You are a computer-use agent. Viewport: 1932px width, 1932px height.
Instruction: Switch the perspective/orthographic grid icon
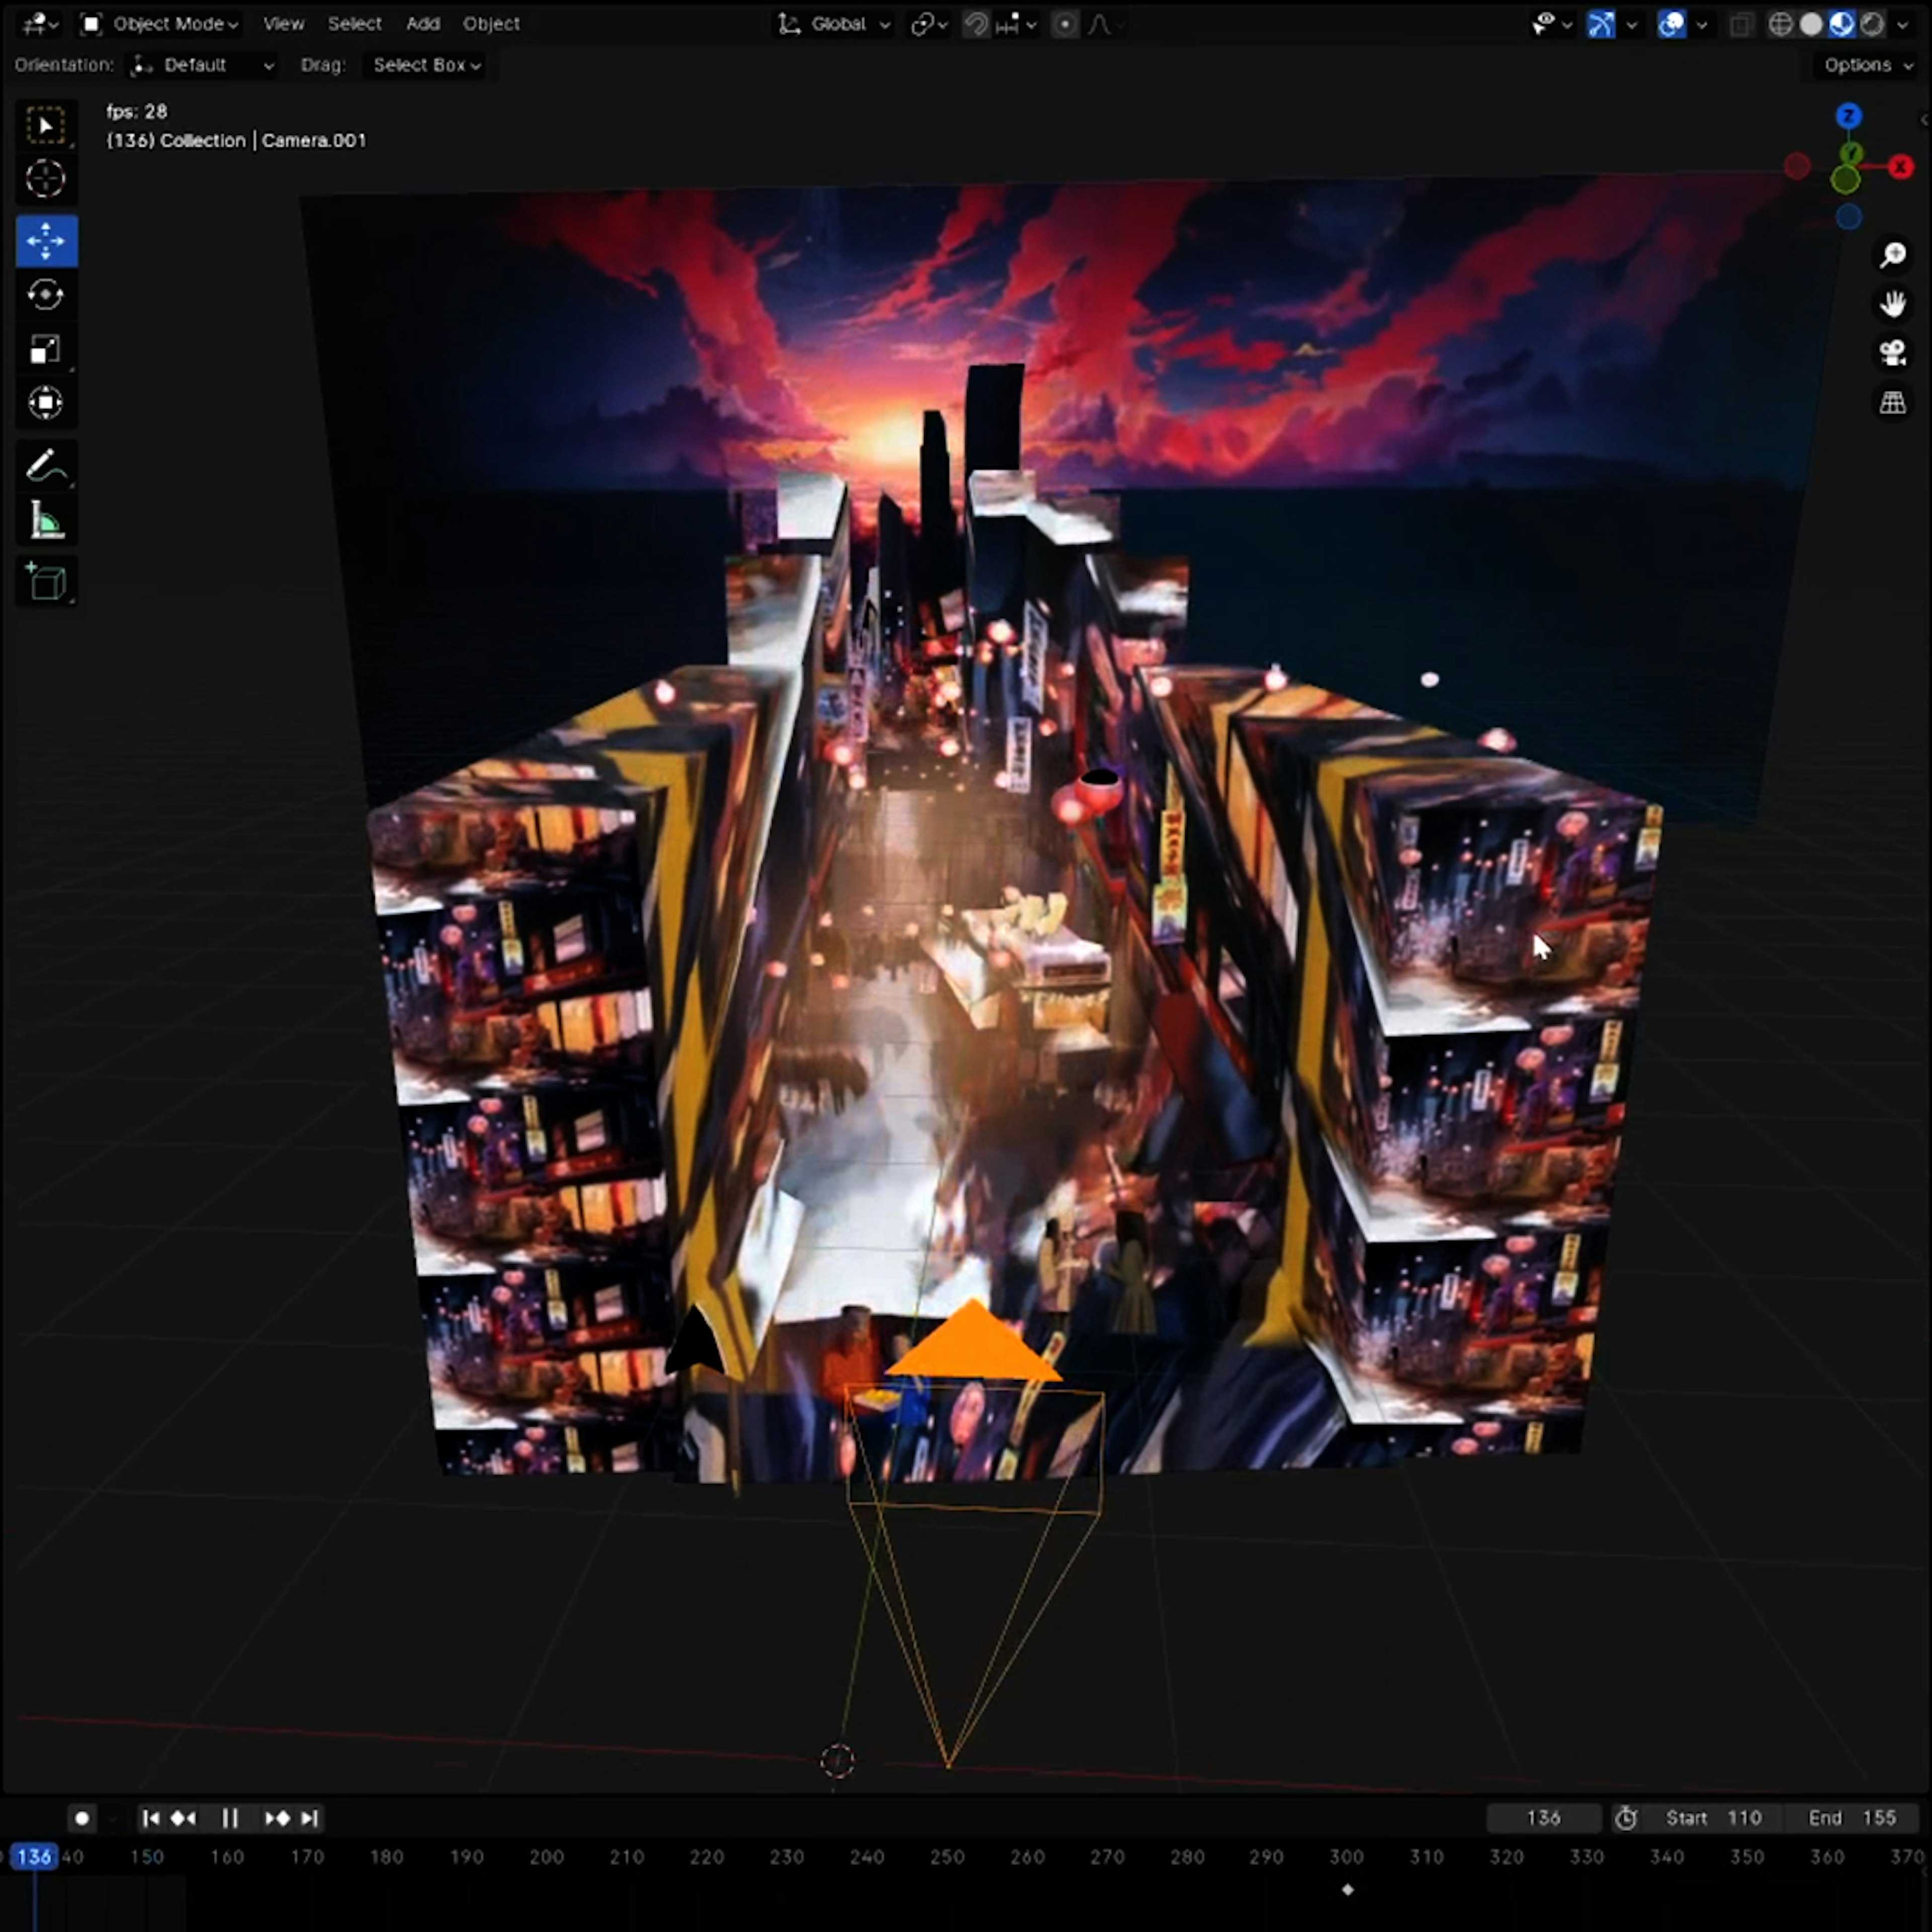tap(1892, 403)
